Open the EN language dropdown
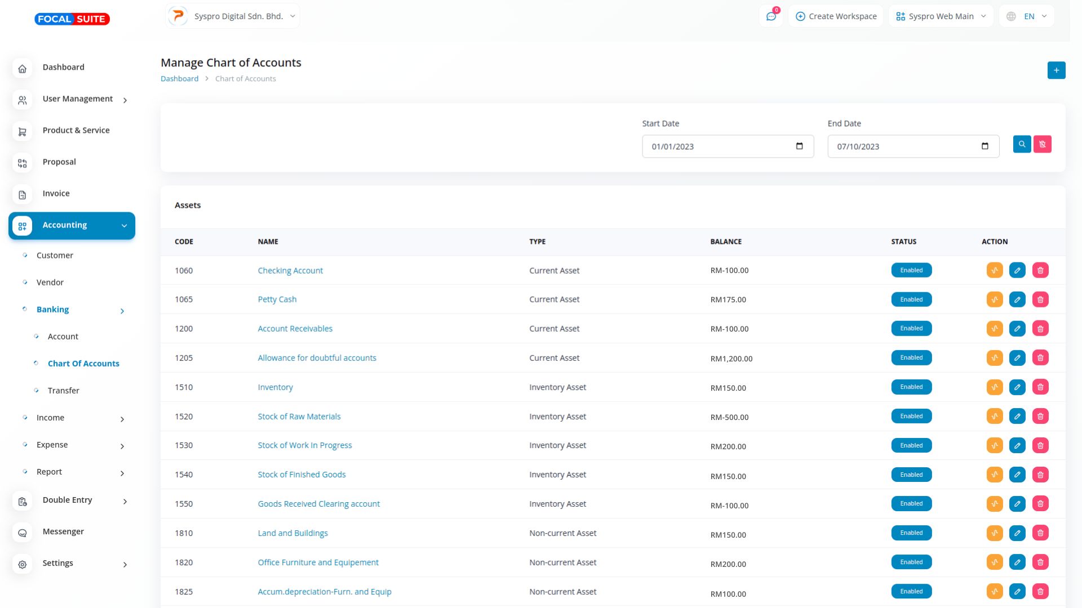This screenshot has height=608, width=1082. pyautogui.click(x=1027, y=16)
